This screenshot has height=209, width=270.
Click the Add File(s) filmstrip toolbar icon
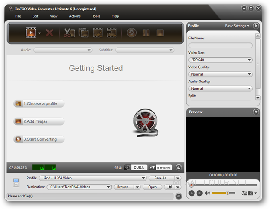pos(31,33)
